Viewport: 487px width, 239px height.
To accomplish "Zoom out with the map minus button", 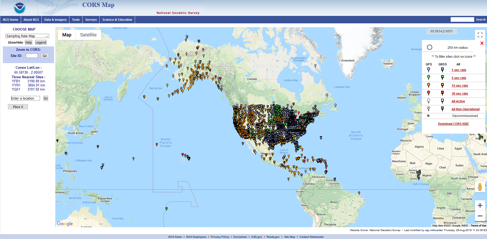I will 480,216.
